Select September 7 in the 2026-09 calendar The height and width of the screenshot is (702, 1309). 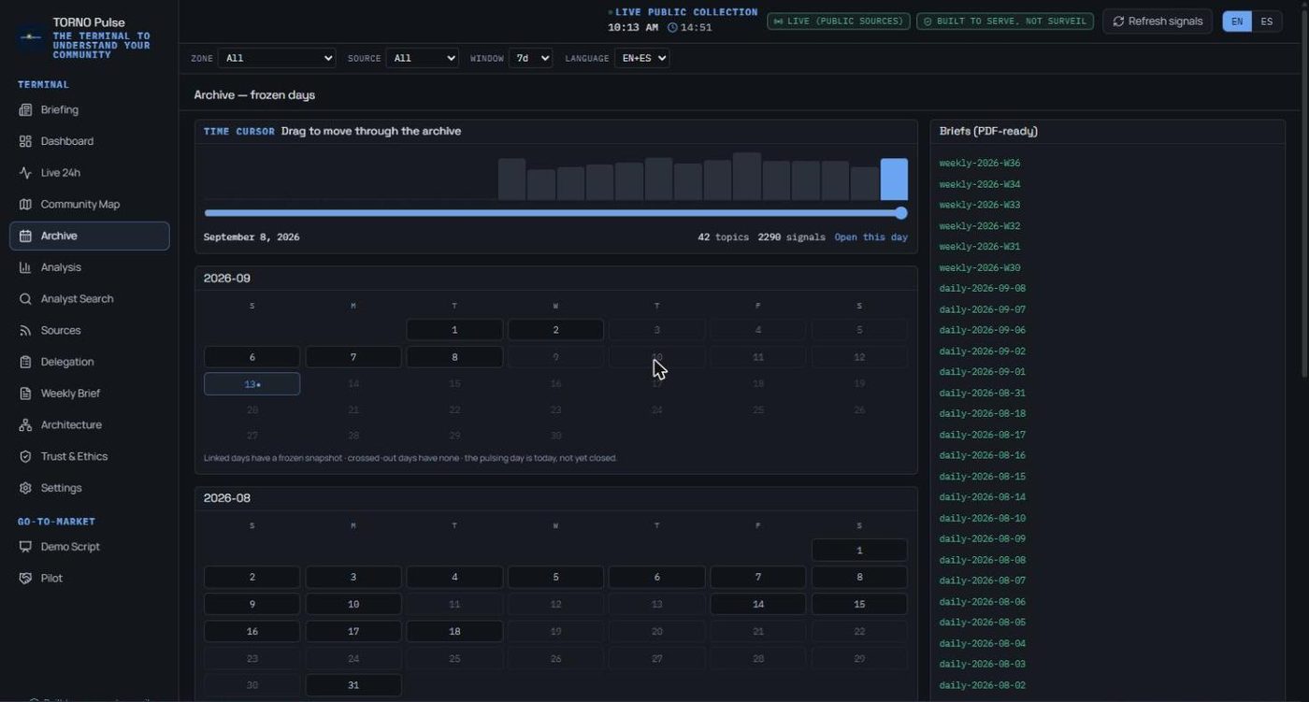click(x=353, y=357)
